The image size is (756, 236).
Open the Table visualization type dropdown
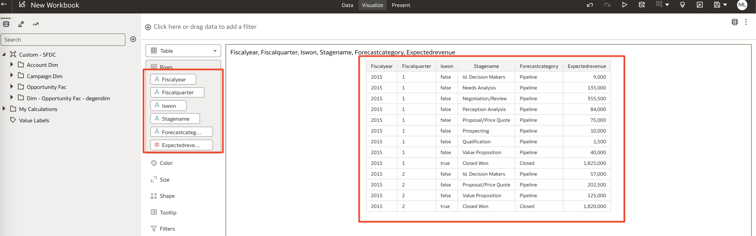(x=183, y=51)
